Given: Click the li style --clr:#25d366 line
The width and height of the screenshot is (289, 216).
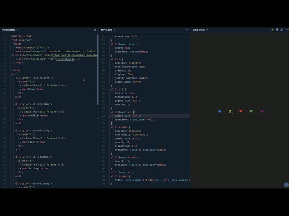Looking at the screenshot, I should point(33,157).
